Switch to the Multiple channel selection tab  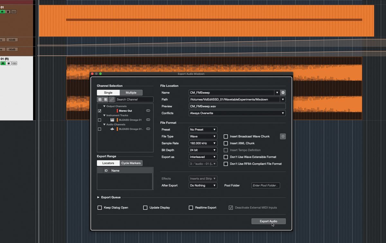[131, 92]
